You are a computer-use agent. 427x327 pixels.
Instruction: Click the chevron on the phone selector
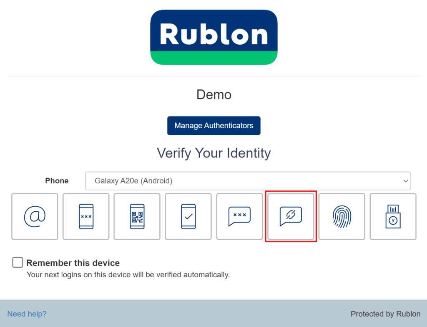(405, 181)
